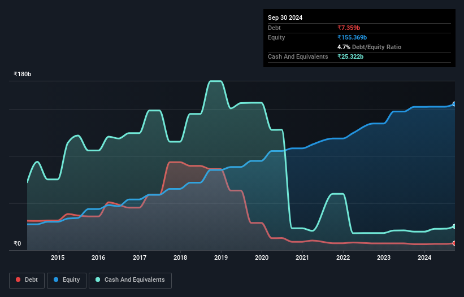Click the 2018 x-axis label
Image resolution: width=464 pixels, height=297 pixels.
click(x=180, y=257)
